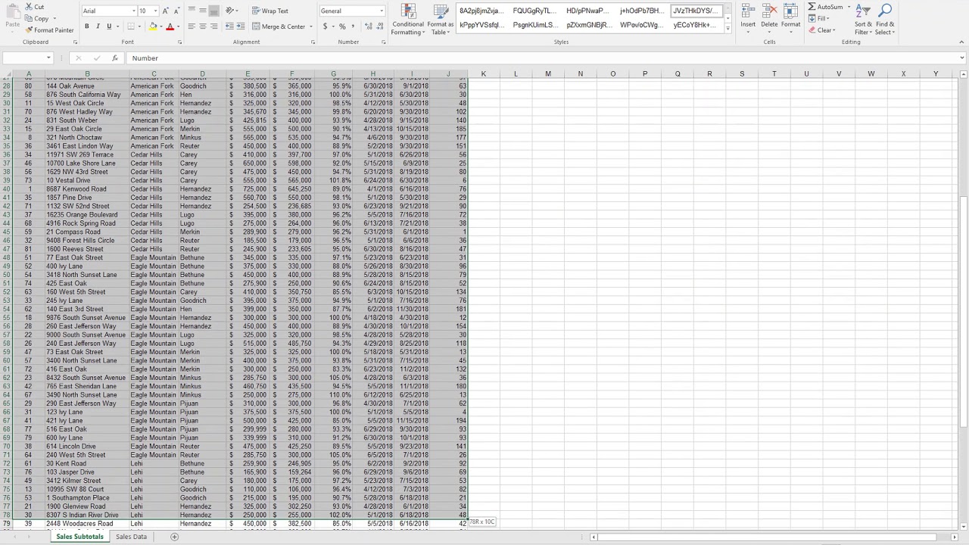Toggle Wrap Text
This screenshot has width=969, height=545.
pyautogui.click(x=270, y=11)
